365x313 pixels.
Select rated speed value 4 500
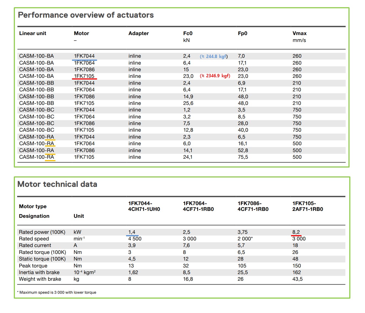click(135, 239)
